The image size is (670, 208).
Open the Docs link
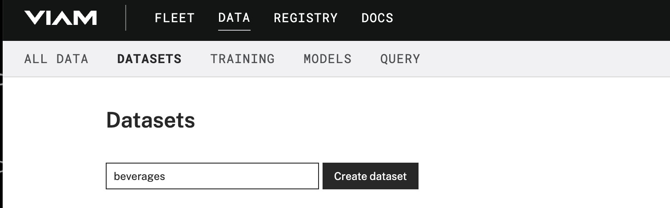377,18
